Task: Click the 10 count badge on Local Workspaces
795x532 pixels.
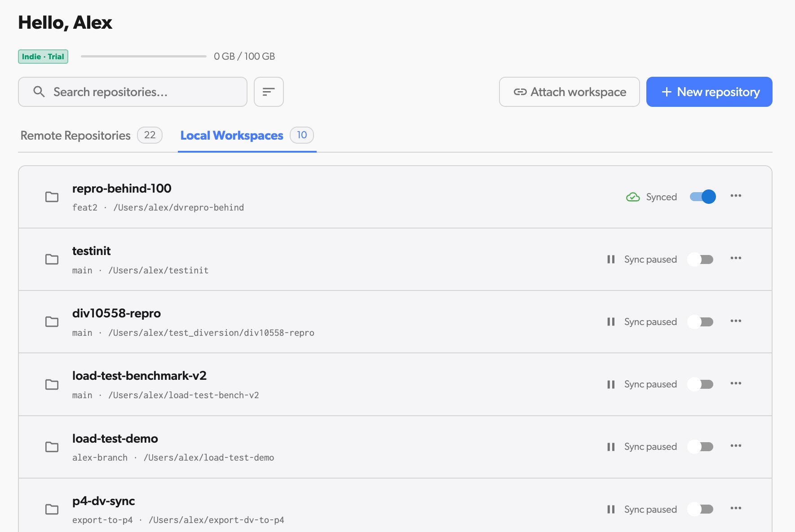Action: point(302,135)
